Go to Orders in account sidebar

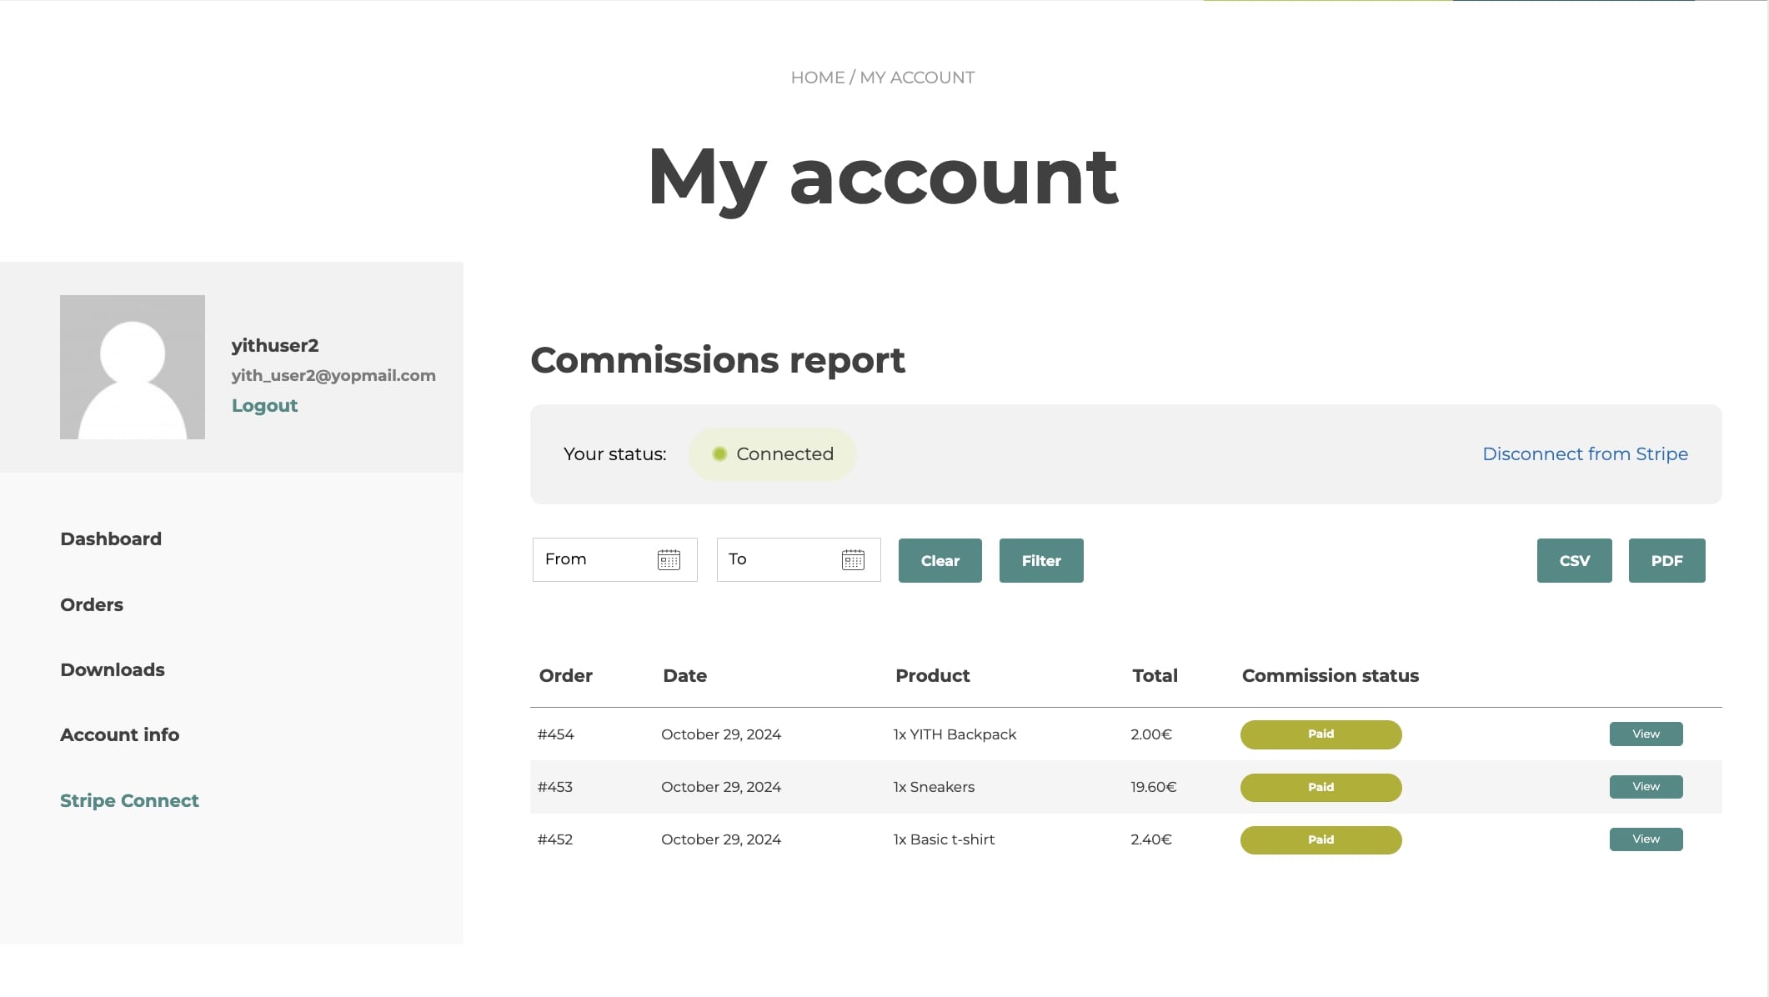(x=92, y=605)
